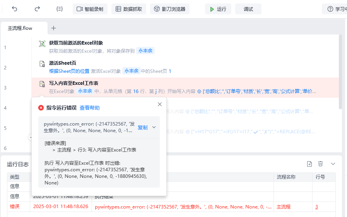Click step 4 faded write content text
The image size is (347, 217).
(252, 112)
